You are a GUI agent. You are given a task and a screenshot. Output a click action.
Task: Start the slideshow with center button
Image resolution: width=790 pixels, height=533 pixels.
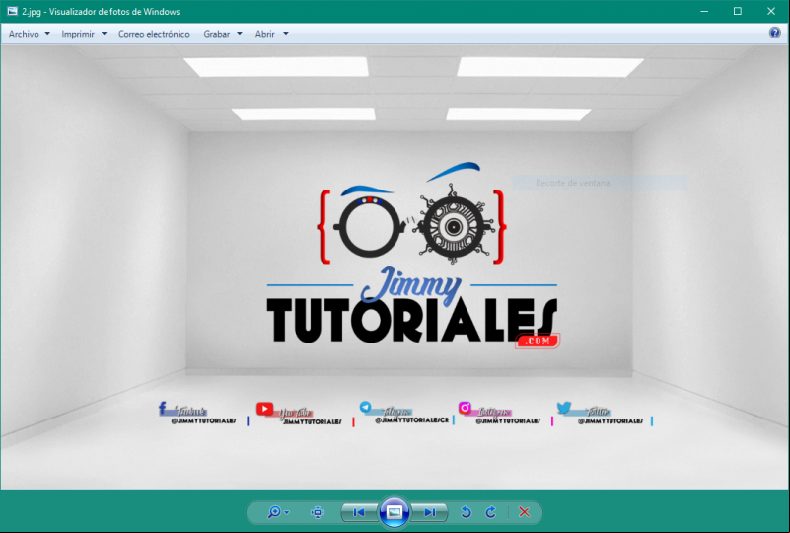(x=395, y=512)
